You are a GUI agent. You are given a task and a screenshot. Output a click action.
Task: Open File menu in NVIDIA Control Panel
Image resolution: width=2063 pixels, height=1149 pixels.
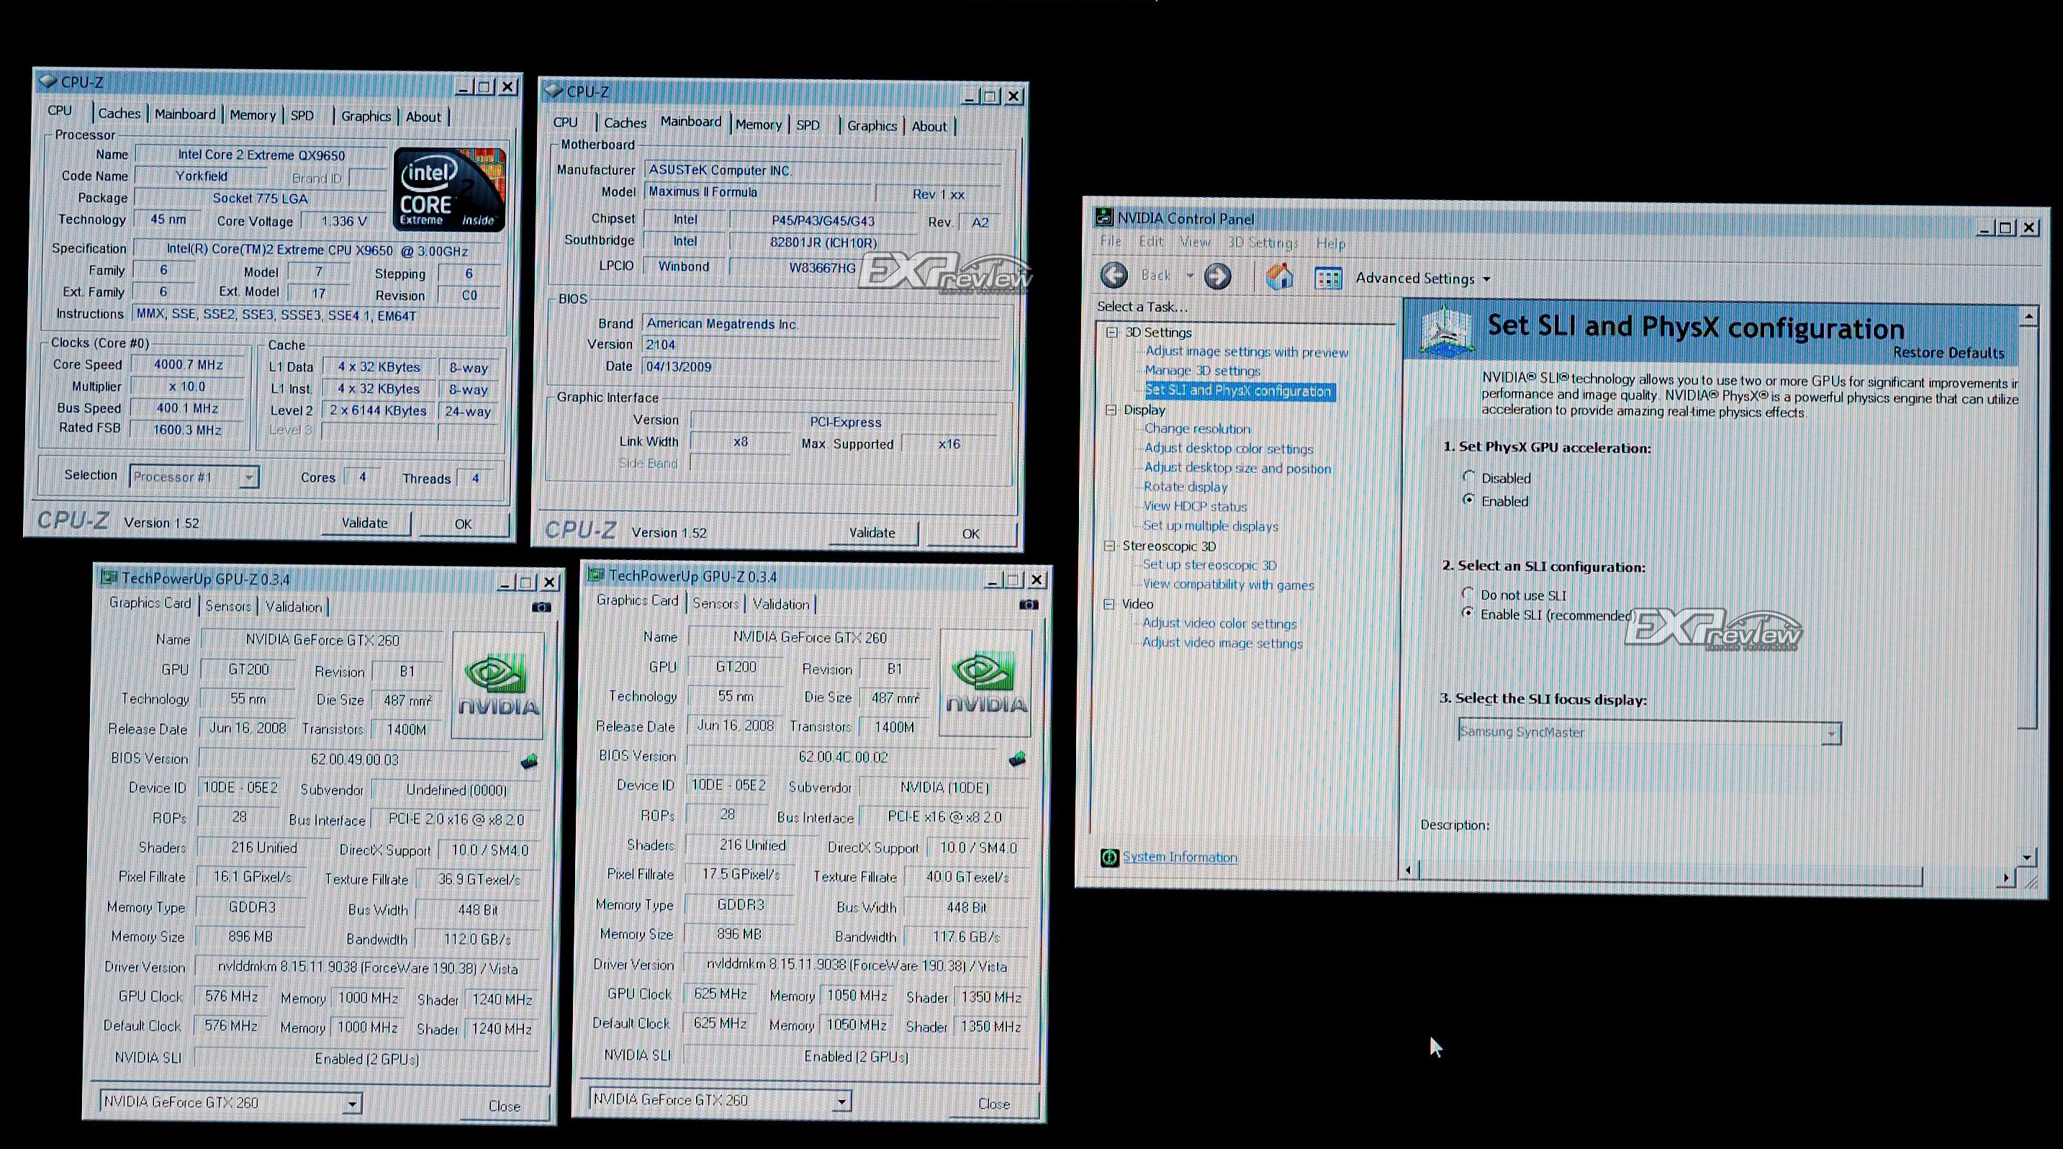pyautogui.click(x=1111, y=241)
